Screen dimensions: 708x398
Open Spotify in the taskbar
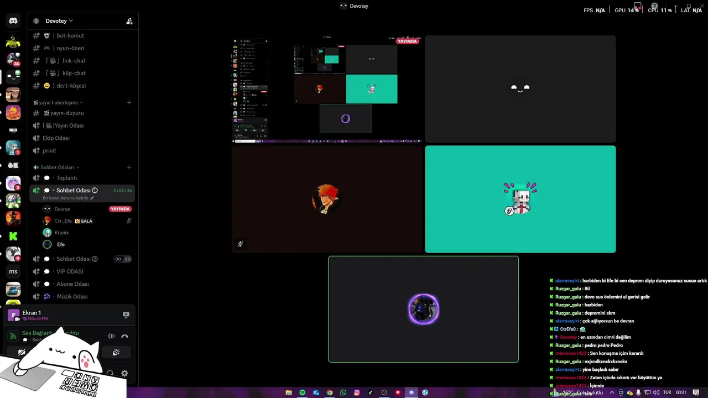coord(302,392)
